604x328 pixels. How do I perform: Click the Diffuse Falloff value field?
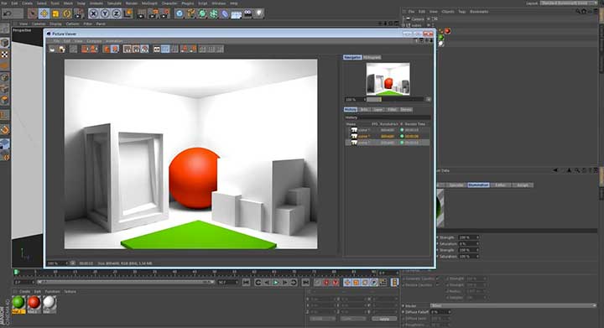[x=440, y=312]
